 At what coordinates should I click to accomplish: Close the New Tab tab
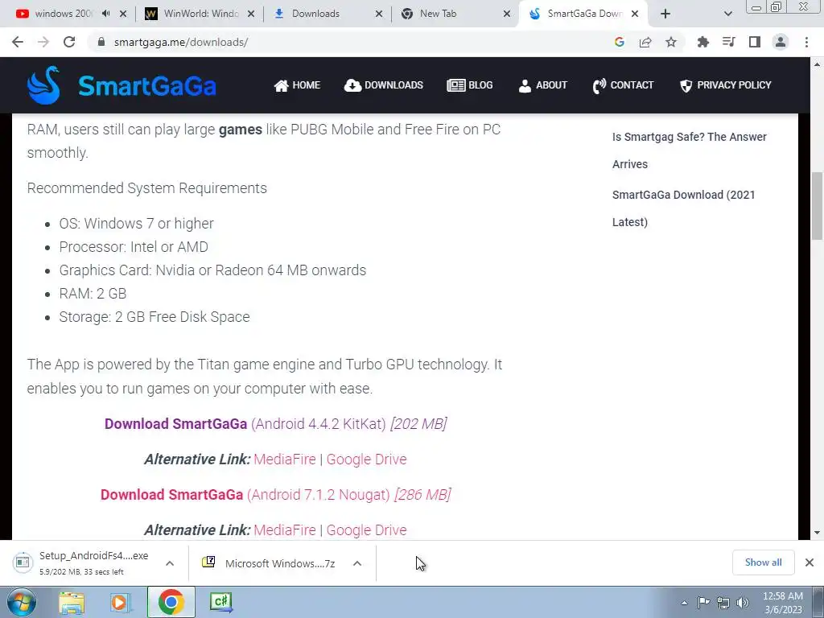[507, 14]
